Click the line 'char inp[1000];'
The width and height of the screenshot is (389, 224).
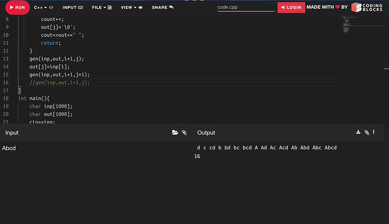51,106
